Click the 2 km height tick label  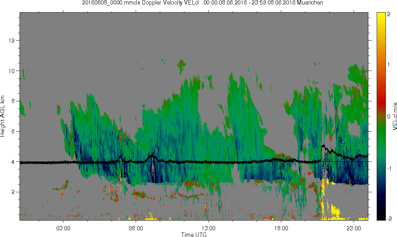[x=13, y=192]
